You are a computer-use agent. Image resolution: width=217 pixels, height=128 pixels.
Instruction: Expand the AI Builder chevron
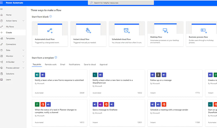[23, 62]
